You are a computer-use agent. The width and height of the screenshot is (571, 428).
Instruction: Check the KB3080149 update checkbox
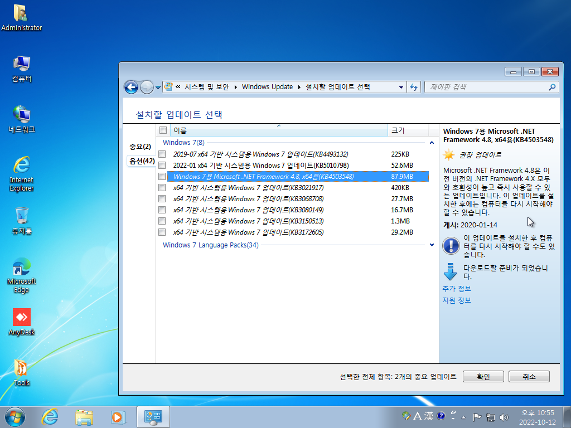[x=162, y=210]
